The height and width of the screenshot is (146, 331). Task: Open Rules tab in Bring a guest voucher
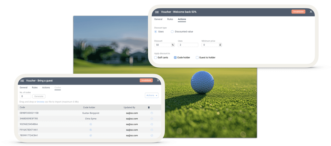pos(35,88)
